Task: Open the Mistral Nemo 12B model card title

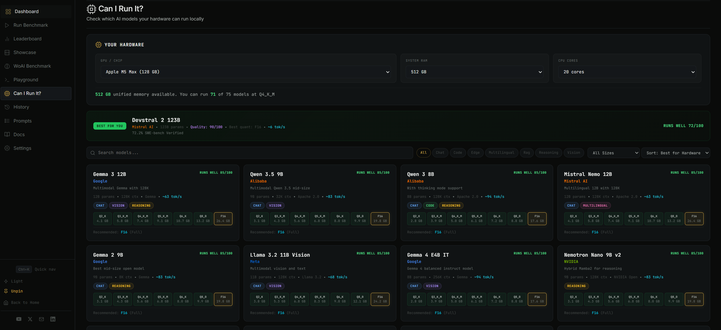Action: pyautogui.click(x=588, y=174)
